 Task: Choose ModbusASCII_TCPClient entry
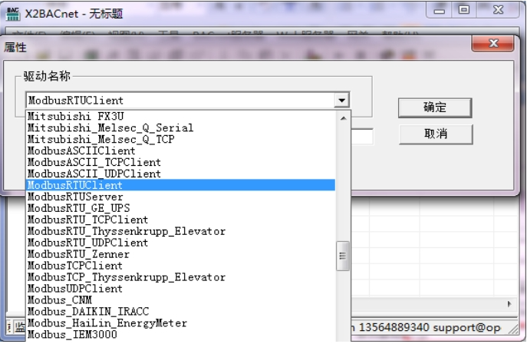(x=181, y=162)
